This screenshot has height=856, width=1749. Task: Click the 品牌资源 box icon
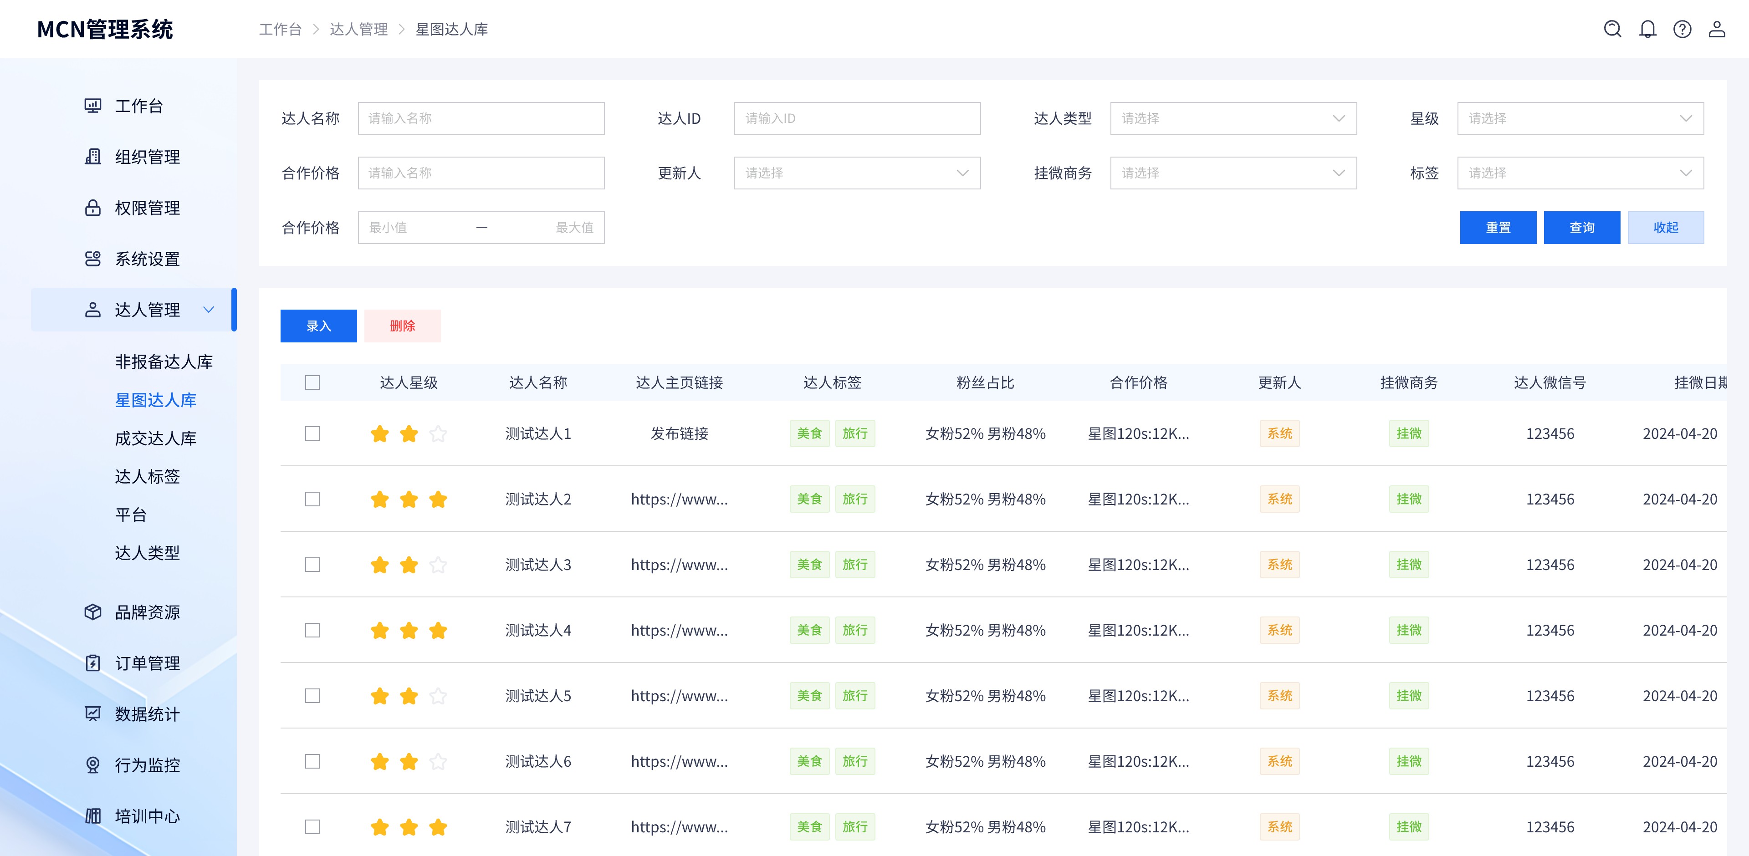(92, 611)
